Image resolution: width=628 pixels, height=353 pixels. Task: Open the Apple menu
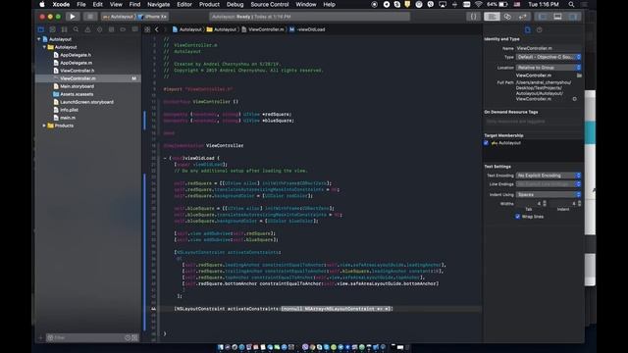[x=42, y=4]
